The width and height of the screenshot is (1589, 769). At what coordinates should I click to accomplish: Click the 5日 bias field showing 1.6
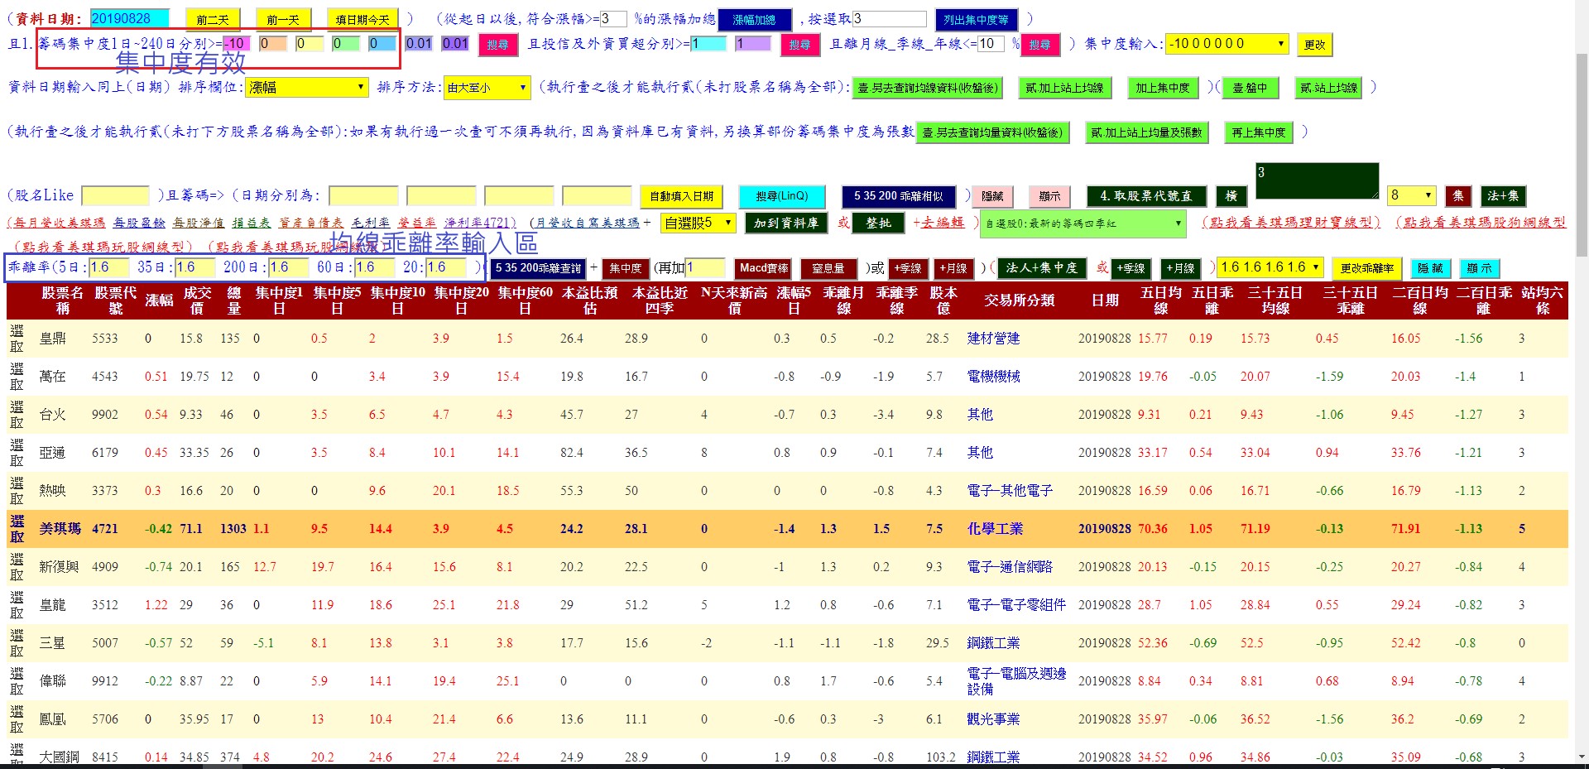(x=110, y=267)
